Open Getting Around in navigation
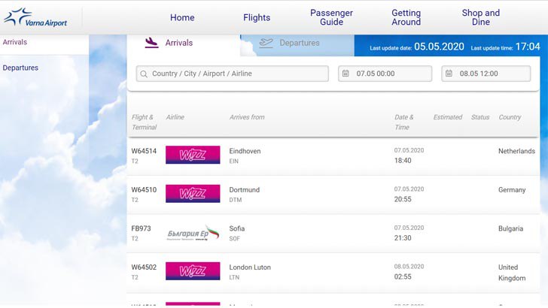 tap(406, 17)
